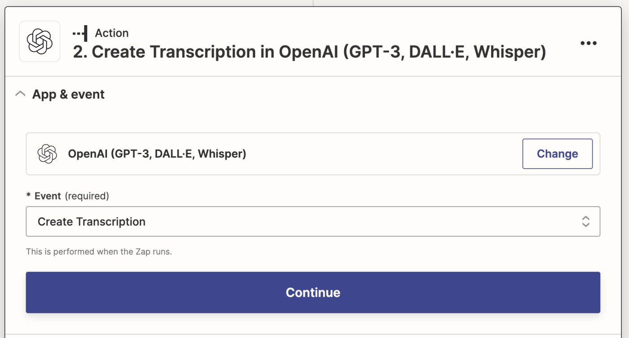The height and width of the screenshot is (338, 629).
Task: Click the Change button to switch app
Action: coord(557,154)
